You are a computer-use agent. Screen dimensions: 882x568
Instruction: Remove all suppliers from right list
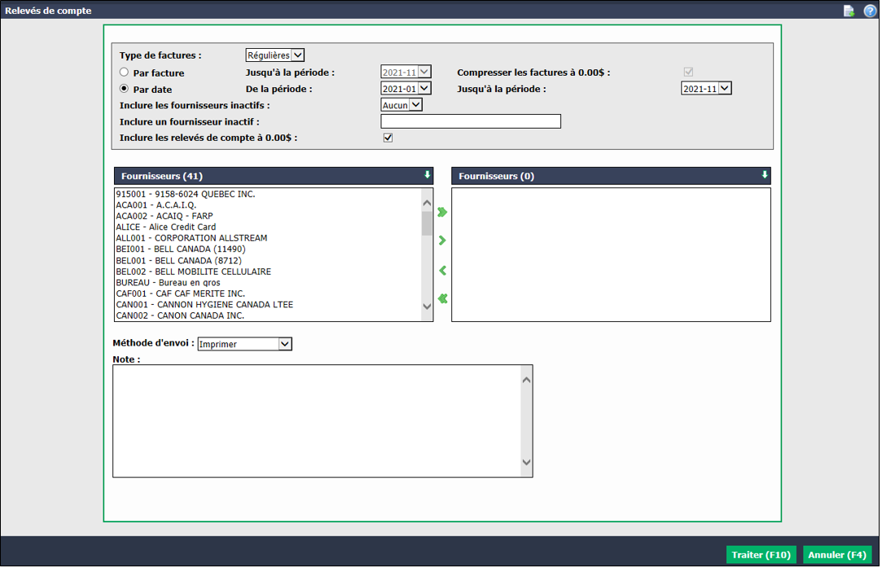pyautogui.click(x=443, y=298)
